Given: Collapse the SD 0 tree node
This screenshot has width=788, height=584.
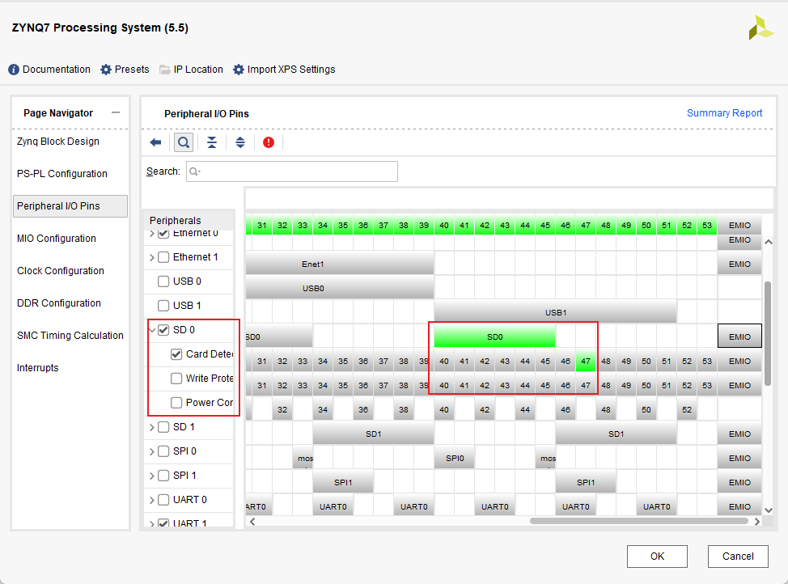Looking at the screenshot, I should click(x=151, y=330).
